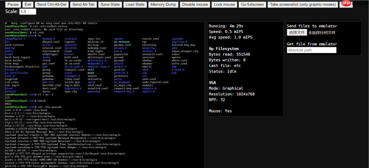The height and width of the screenshot is (168, 369).
Task: Click 'Bytes written: 0' line
Action: click(x=227, y=60)
